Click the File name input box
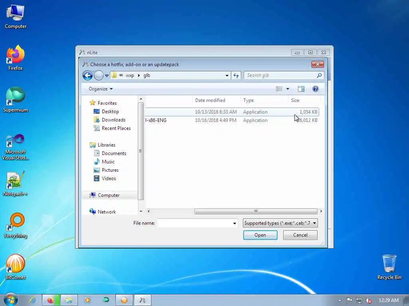The height and width of the screenshot is (306, 409). (195, 223)
